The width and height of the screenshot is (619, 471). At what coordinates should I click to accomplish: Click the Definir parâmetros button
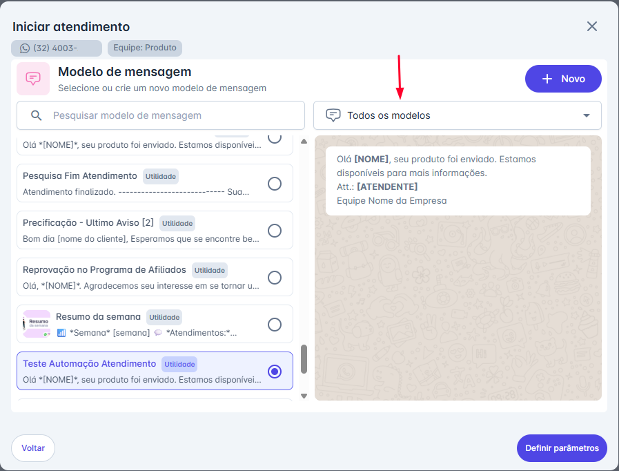(x=562, y=448)
